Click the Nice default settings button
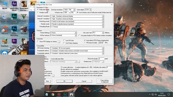 click(48, 81)
